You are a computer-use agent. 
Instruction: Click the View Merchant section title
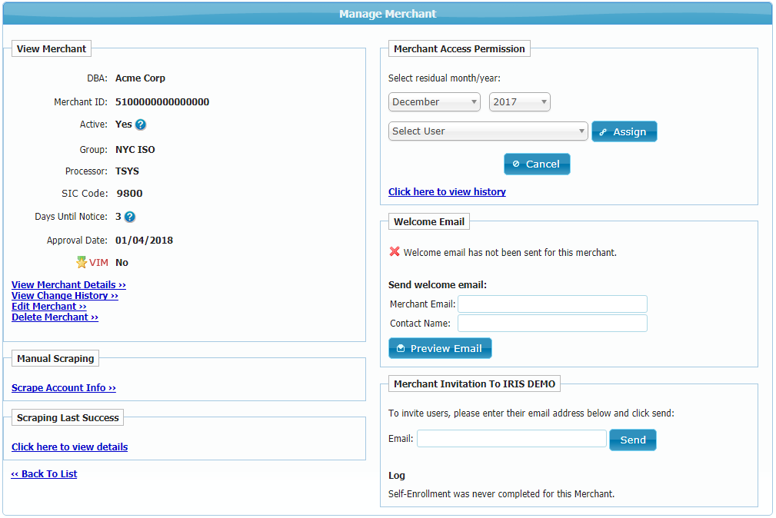[52, 48]
